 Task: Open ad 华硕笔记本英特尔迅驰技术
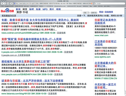[105, 21]
